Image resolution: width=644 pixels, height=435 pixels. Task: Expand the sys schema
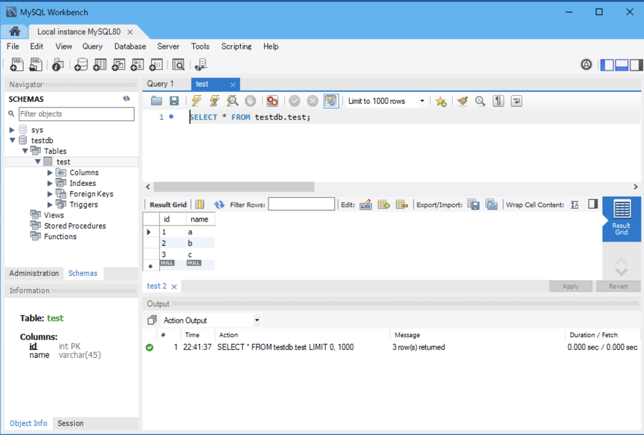pos(12,130)
